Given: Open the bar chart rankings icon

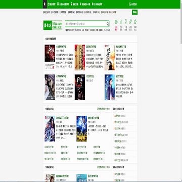Looking at the screenshot, I should (121, 22).
